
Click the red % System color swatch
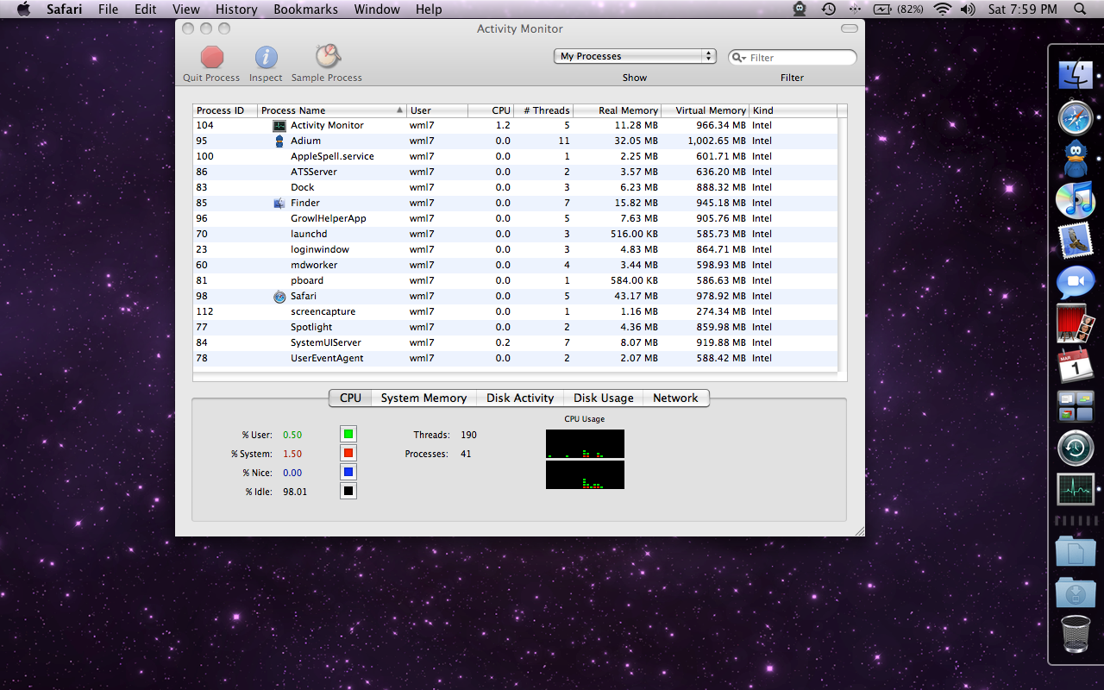tap(348, 453)
